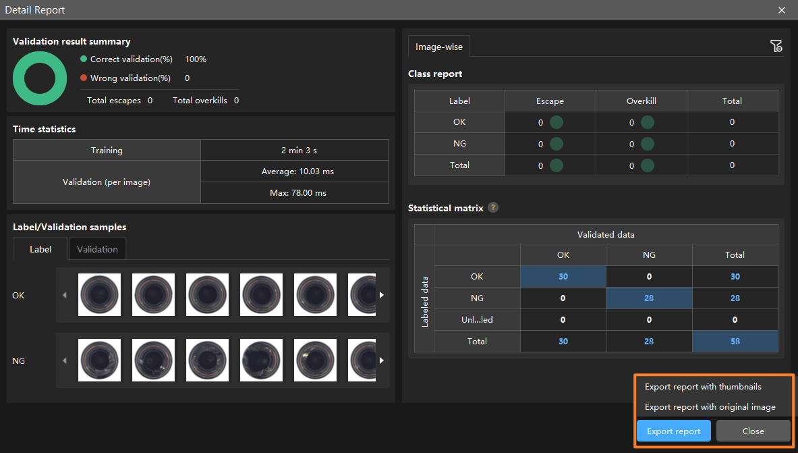
Task: Click green indicator for Total Escape
Action: pyautogui.click(x=557, y=165)
